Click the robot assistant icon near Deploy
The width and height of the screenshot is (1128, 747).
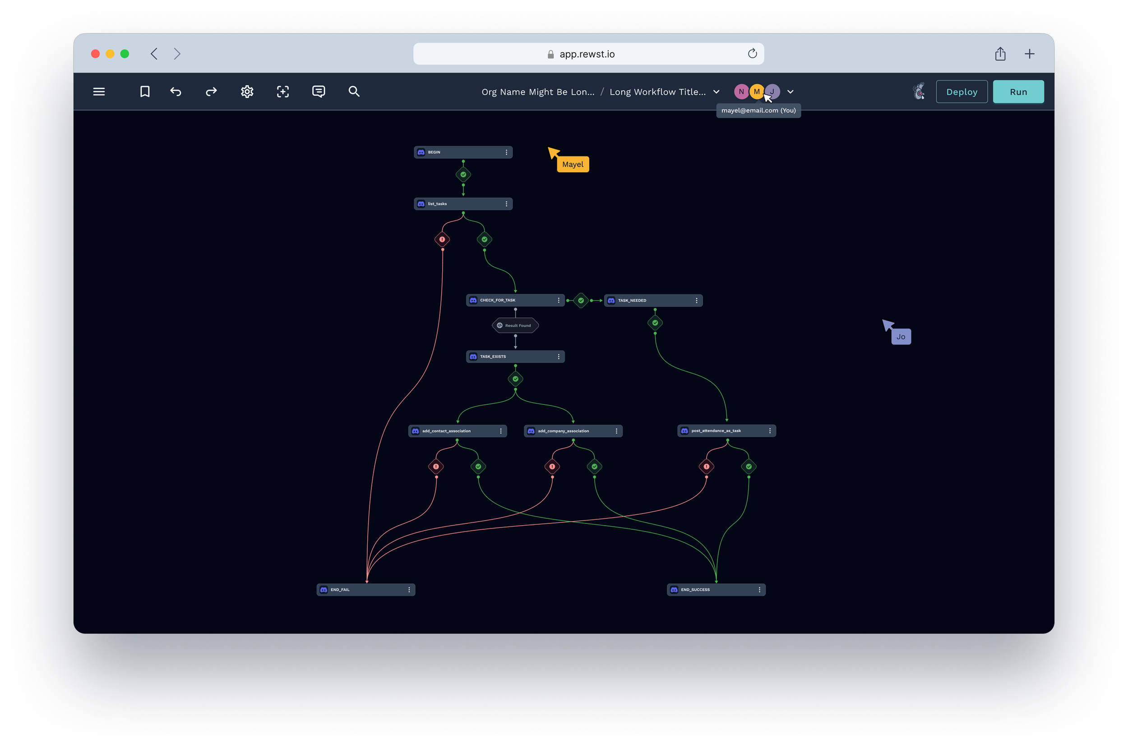tap(919, 92)
